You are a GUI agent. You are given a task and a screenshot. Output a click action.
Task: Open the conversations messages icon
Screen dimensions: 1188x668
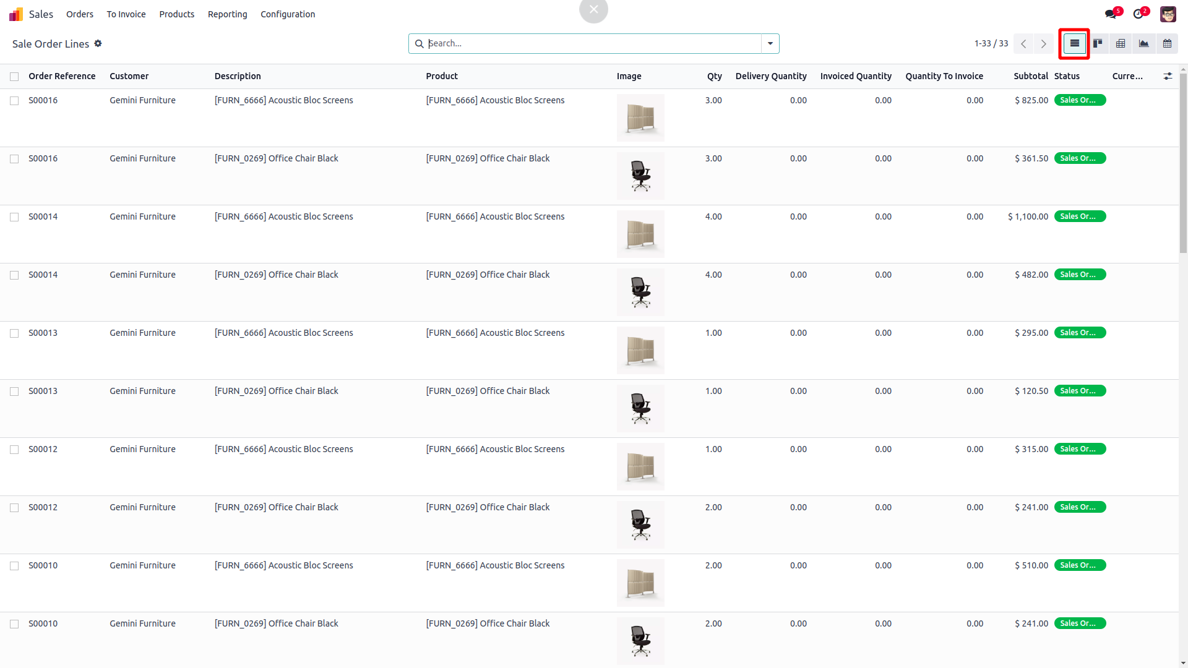point(1111,14)
